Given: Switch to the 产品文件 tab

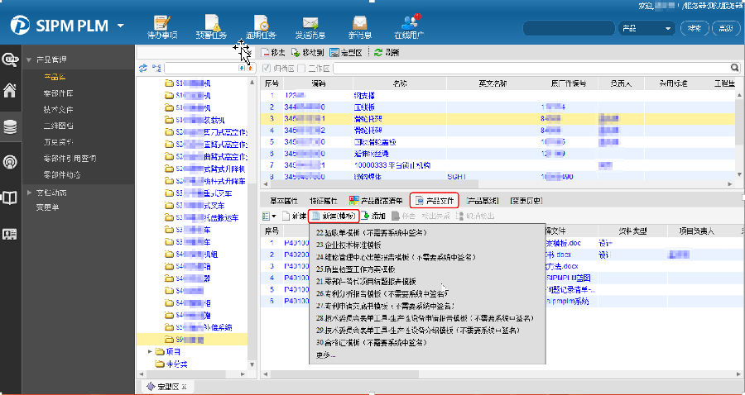Looking at the screenshot, I should tap(436, 200).
